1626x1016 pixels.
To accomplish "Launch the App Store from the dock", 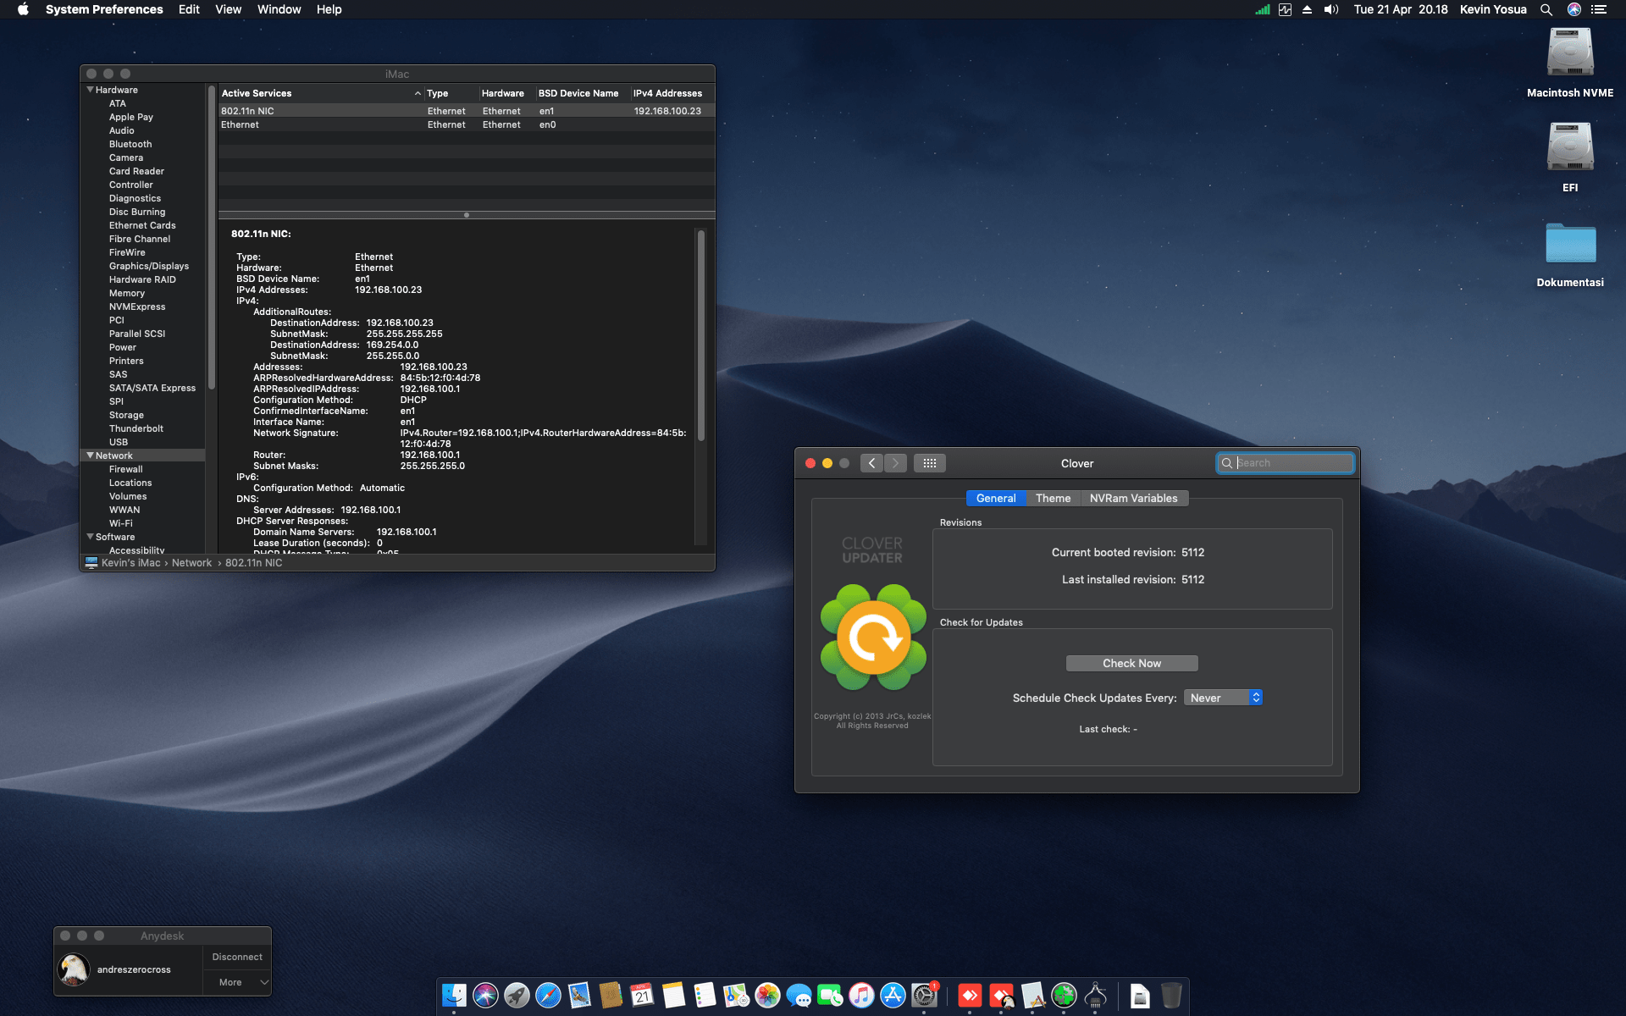I will pyautogui.click(x=893, y=996).
